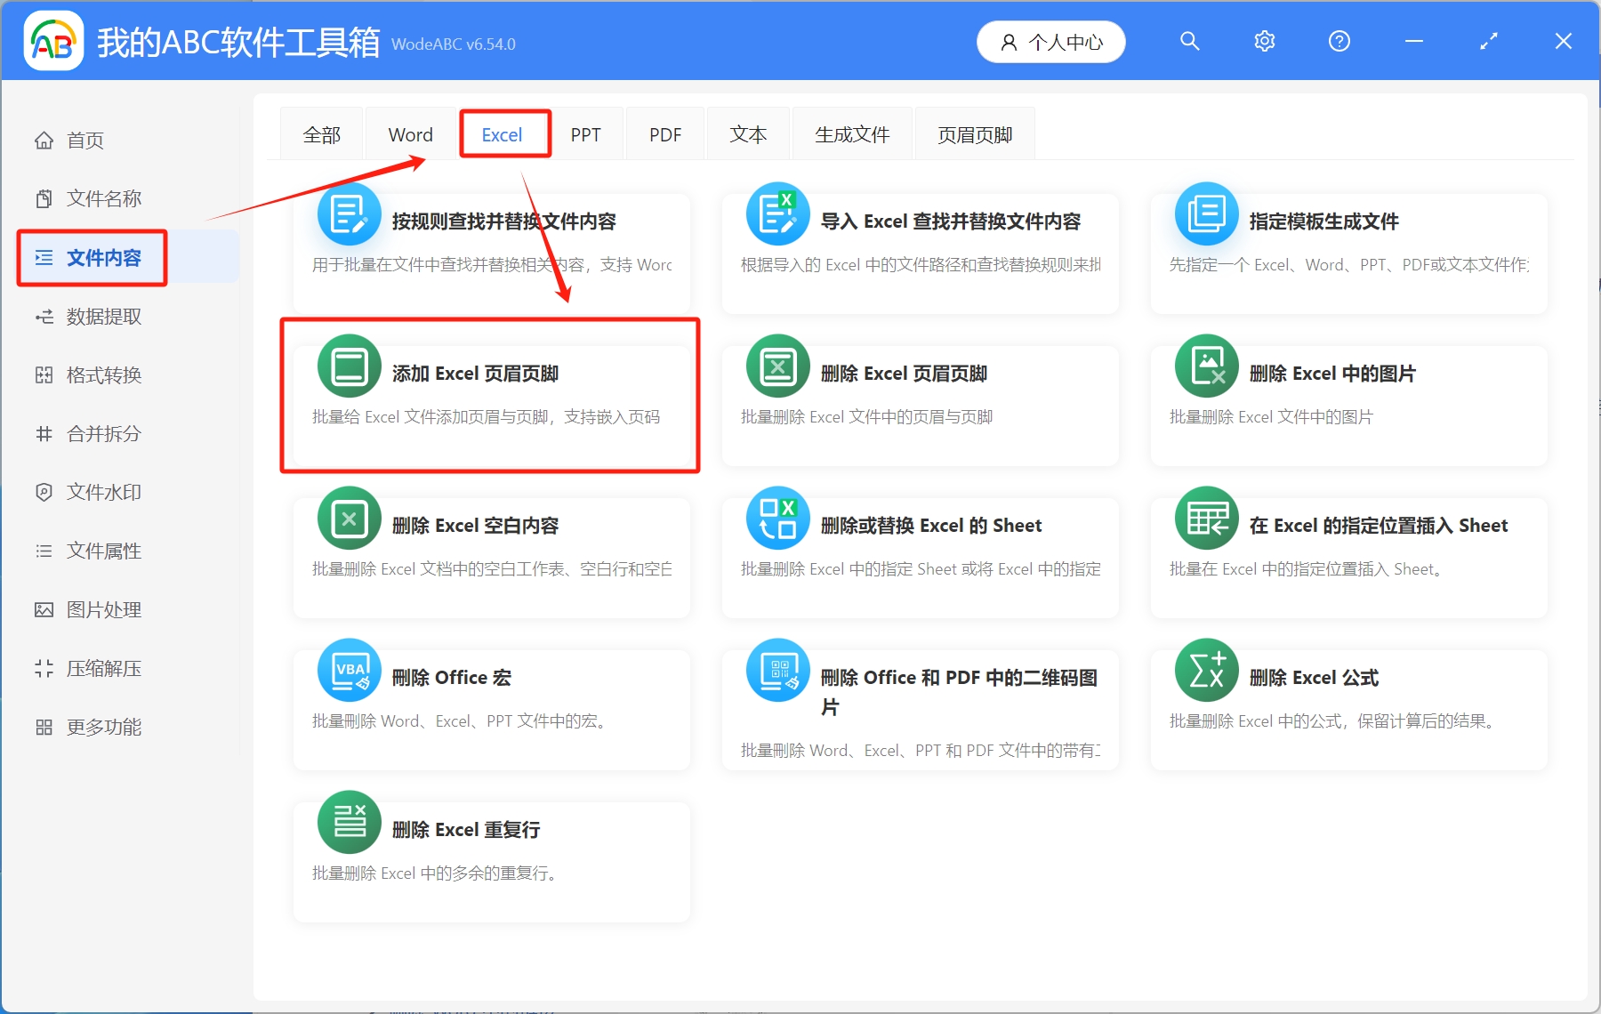Click the 删除 Excel 页眉页脚 title
Screen dimensions: 1601x1014
point(904,374)
